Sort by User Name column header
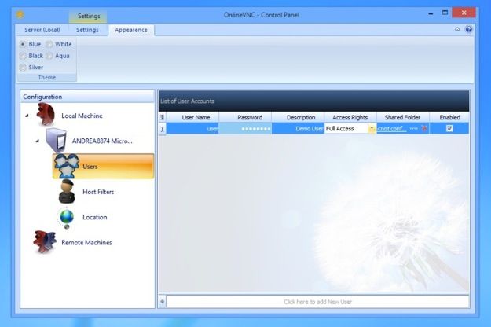The height and width of the screenshot is (327, 491). click(193, 117)
